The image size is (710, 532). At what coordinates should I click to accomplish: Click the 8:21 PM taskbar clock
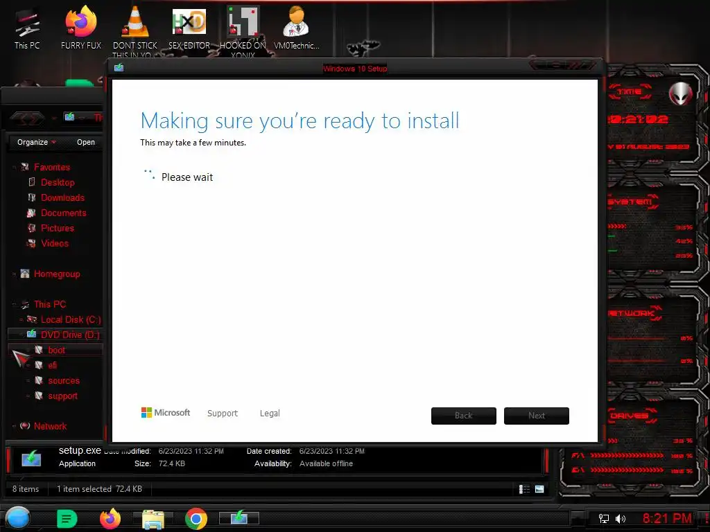pyautogui.click(x=667, y=518)
